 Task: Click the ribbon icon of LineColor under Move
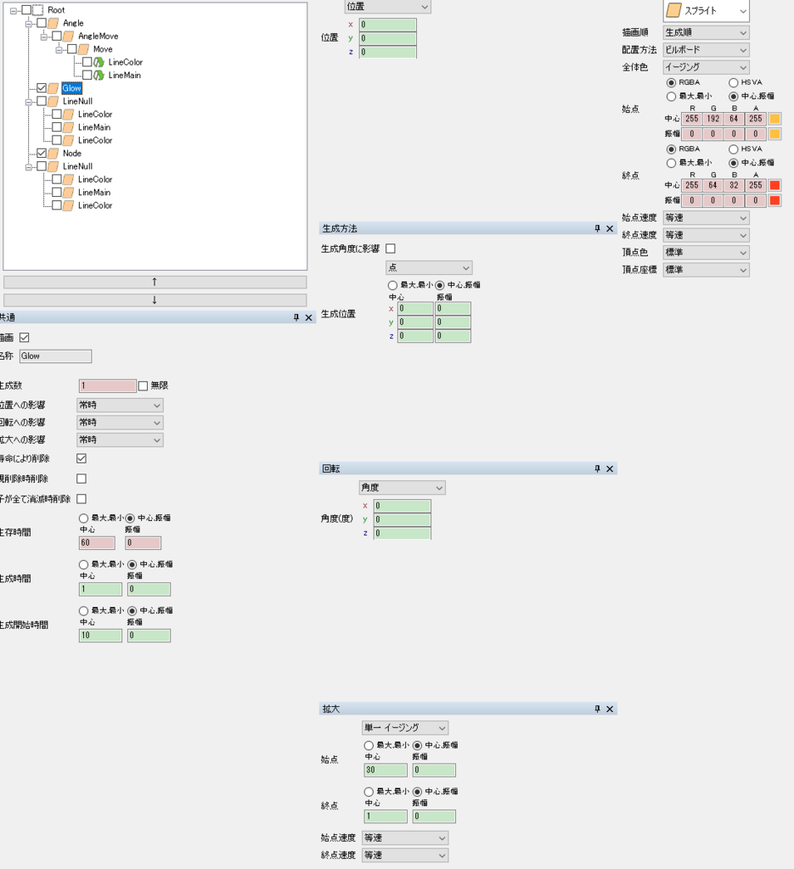click(x=99, y=62)
